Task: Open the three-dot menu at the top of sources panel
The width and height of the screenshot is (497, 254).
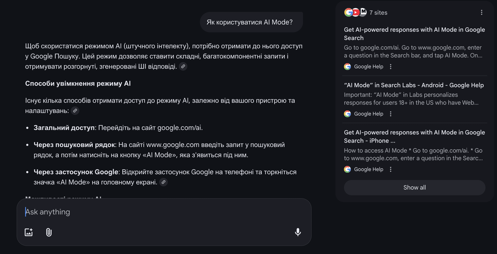Action: point(482,12)
